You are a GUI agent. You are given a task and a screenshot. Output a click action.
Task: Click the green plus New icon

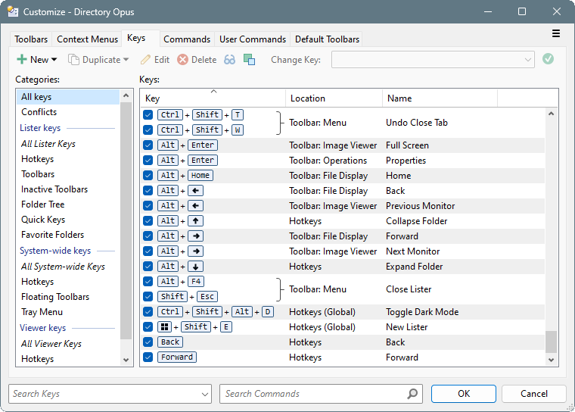22,60
